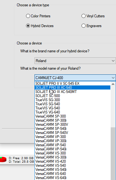Open the Roland brand name dropdown
Image resolution: width=116 pixels, height=180 pixels.
pos(75,61)
